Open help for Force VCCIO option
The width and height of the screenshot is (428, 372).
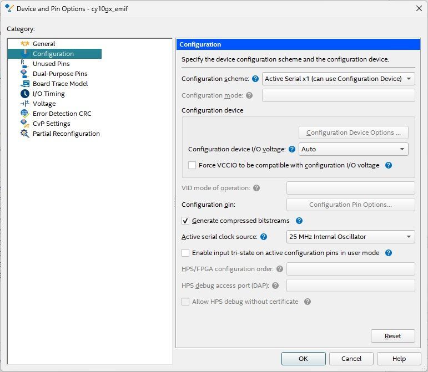point(389,165)
